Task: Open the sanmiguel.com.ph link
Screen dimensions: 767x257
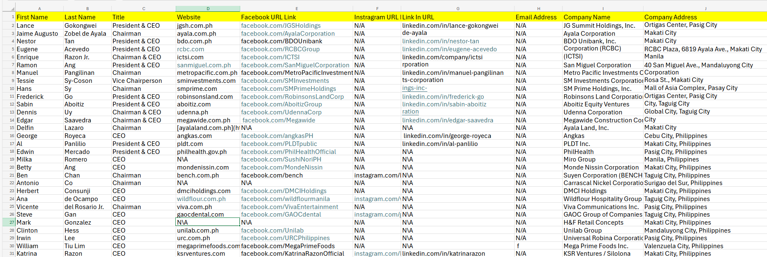Action: [x=204, y=65]
